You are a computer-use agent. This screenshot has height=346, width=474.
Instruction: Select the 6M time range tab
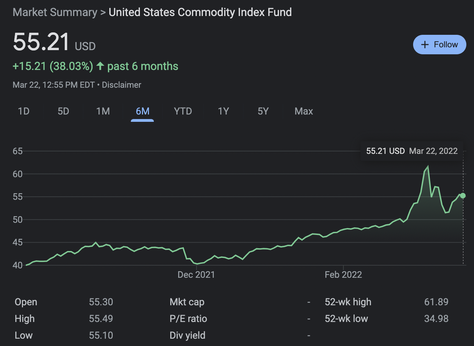(x=142, y=111)
